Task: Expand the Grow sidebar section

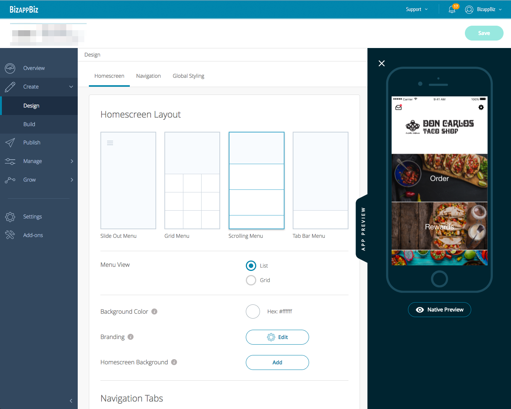Action: (39, 180)
